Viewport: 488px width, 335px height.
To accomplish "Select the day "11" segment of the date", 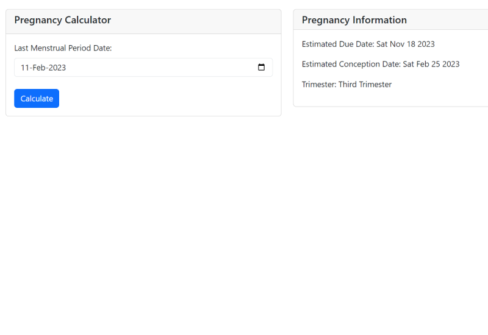I will point(25,68).
